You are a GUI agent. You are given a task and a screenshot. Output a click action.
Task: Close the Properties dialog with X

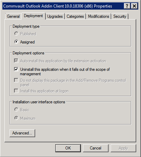134,6
